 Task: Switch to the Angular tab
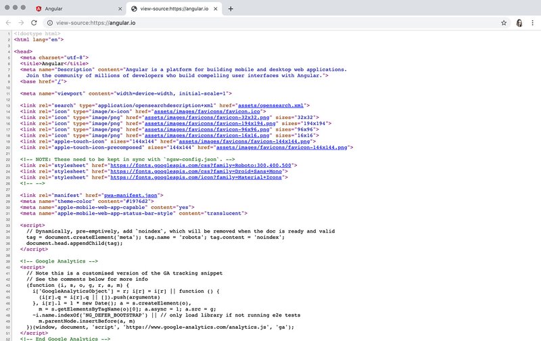[79, 9]
